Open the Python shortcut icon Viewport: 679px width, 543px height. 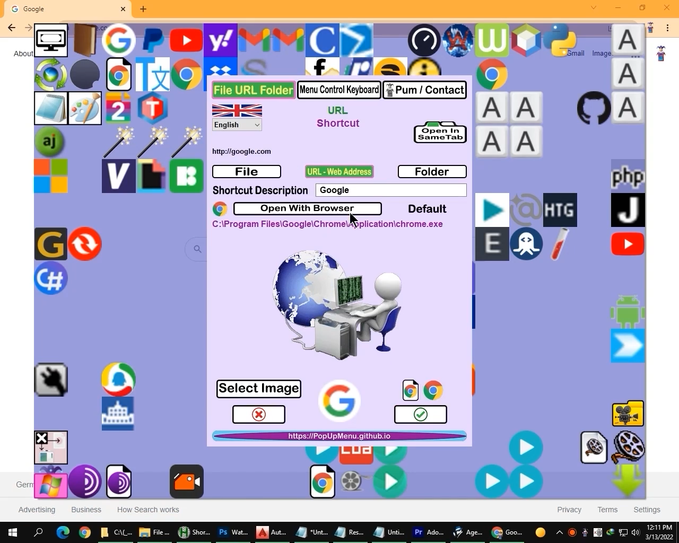(560, 40)
